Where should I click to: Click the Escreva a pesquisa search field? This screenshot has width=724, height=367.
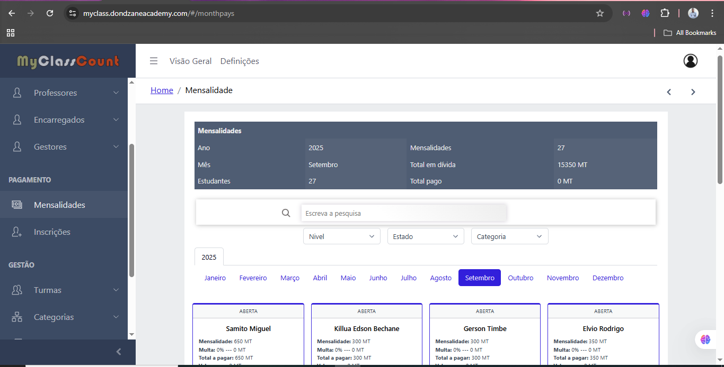[404, 213]
